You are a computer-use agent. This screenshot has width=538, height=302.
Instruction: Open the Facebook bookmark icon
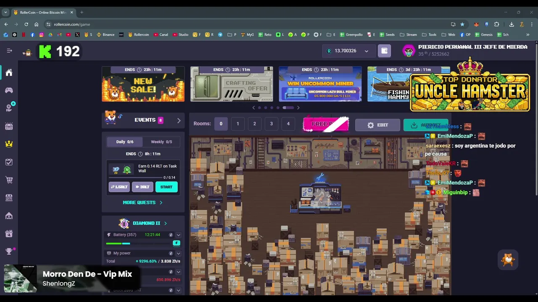click(32, 35)
